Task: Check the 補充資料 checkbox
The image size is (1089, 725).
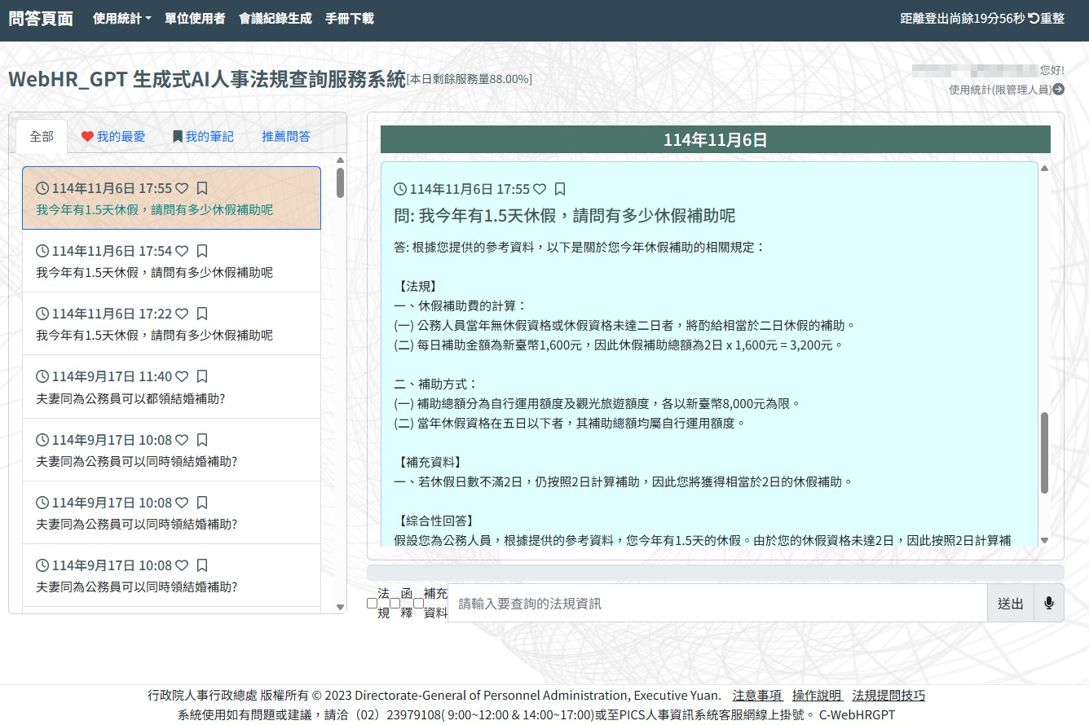Action: point(419,604)
